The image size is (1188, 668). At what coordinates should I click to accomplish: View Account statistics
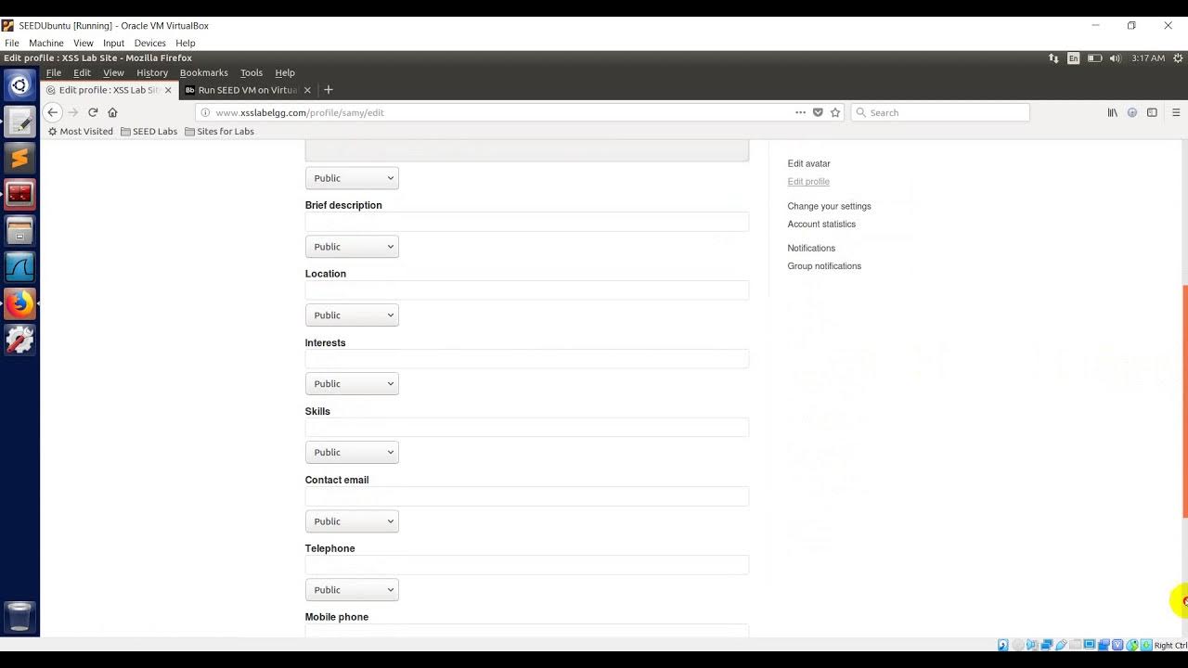(x=821, y=225)
